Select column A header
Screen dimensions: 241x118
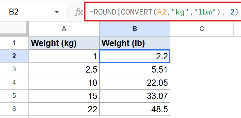pos(64,29)
